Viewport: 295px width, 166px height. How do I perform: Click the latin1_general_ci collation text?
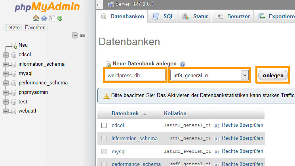pyautogui.click(x=187, y=125)
